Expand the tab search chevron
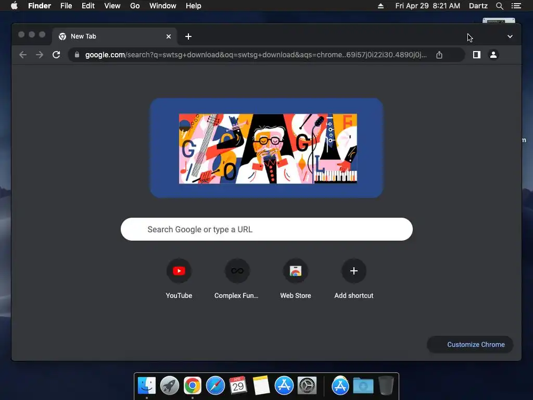 510,36
